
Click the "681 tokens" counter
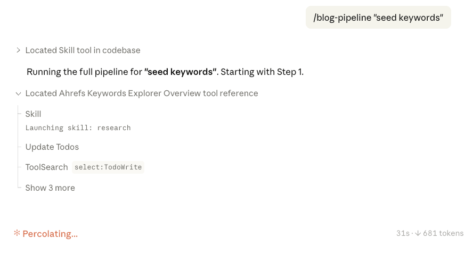pos(443,233)
